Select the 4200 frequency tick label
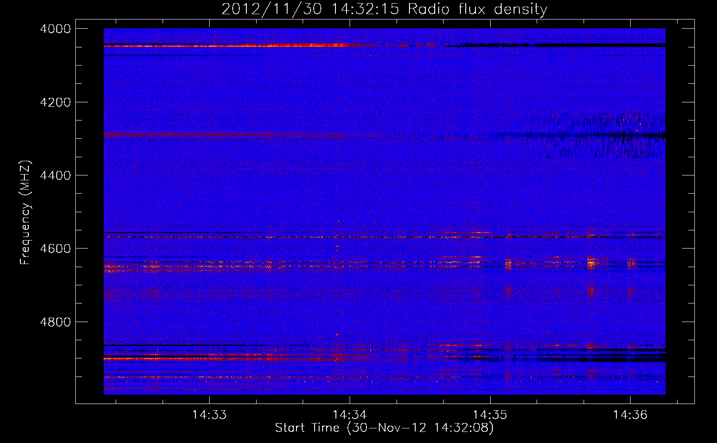Image resolution: width=717 pixels, height=443 pixels. 55,102
